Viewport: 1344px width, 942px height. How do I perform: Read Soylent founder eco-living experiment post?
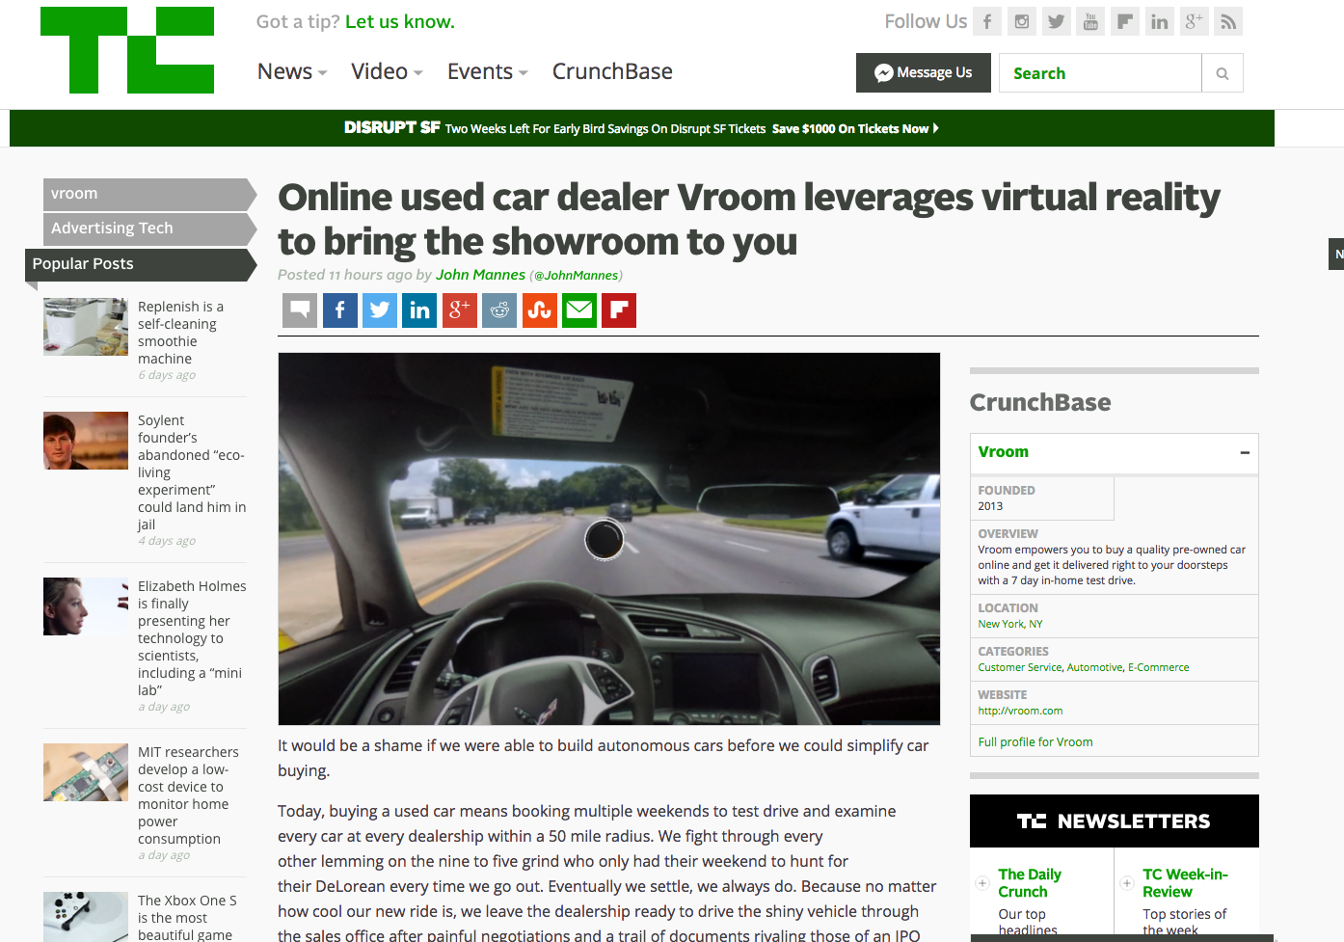[192, 472]
